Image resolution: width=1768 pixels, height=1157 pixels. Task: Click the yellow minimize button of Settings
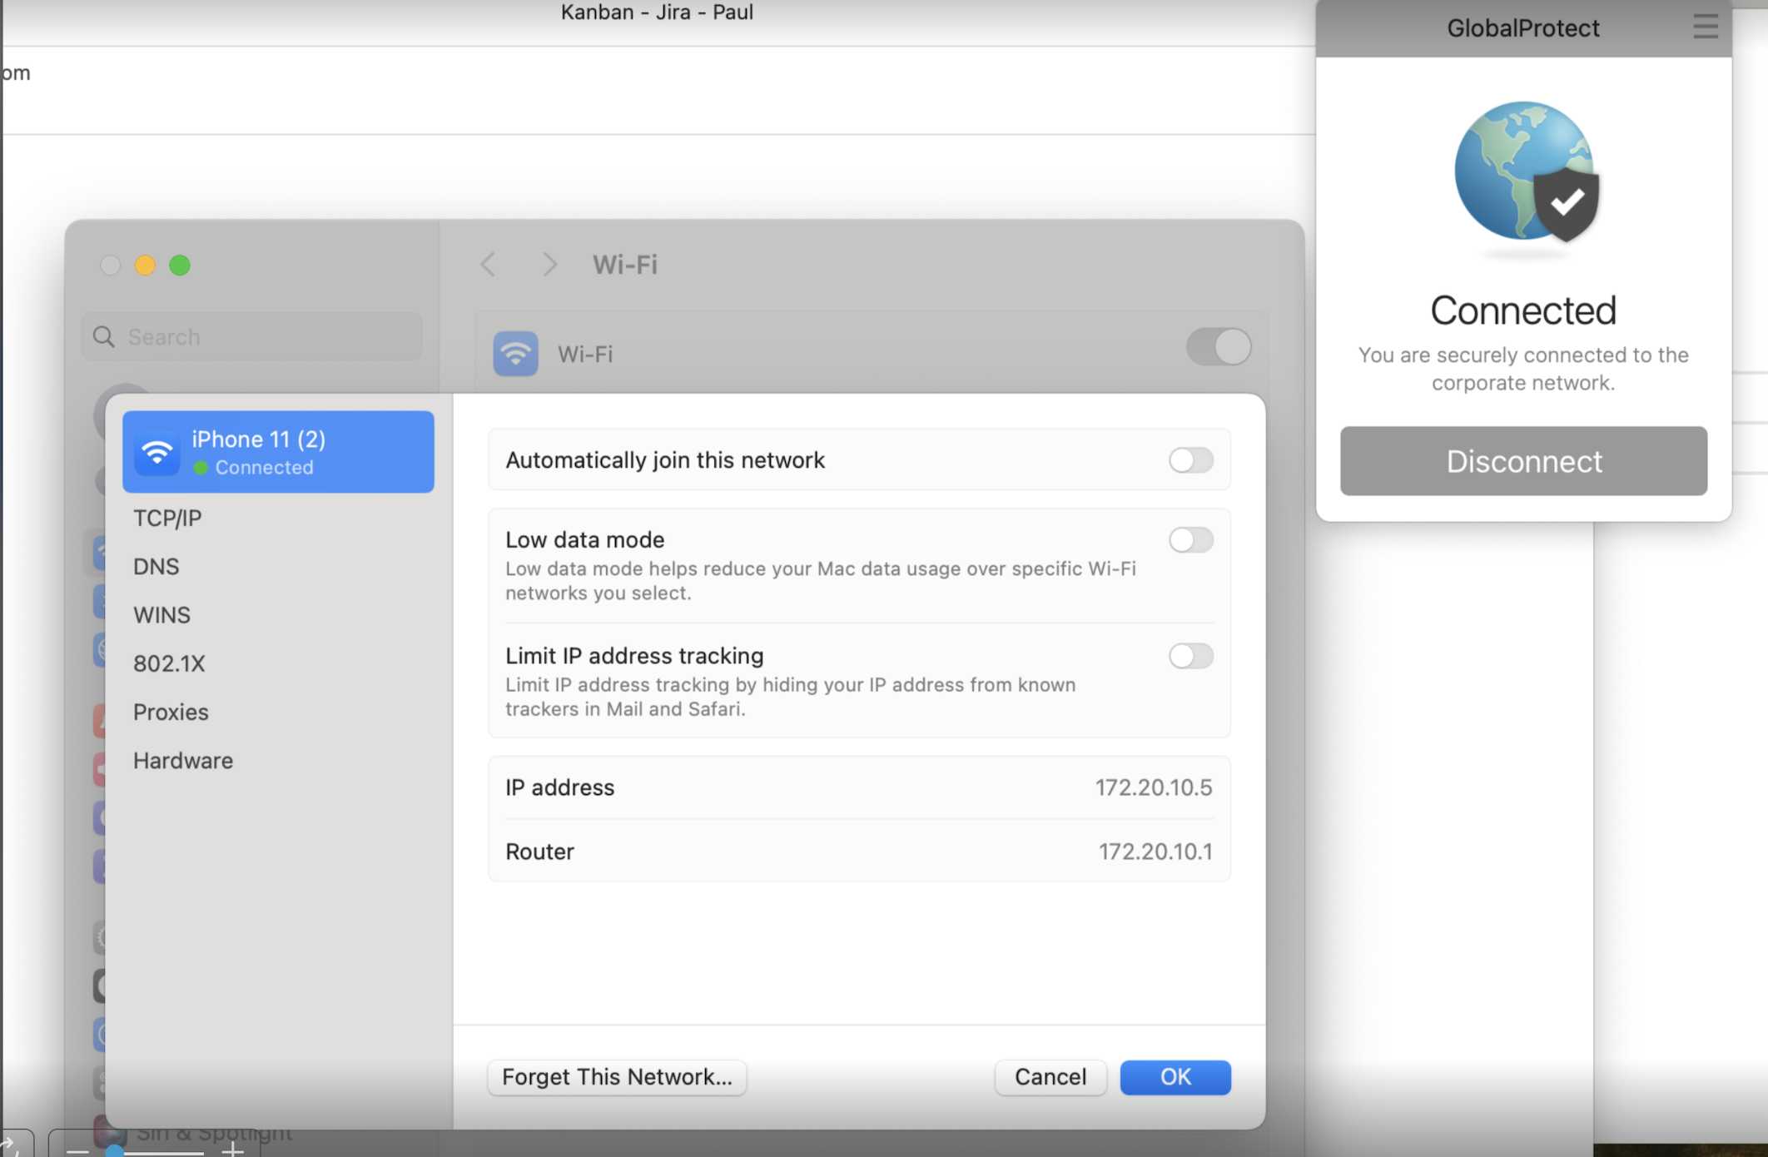click(x=145, y=266)
